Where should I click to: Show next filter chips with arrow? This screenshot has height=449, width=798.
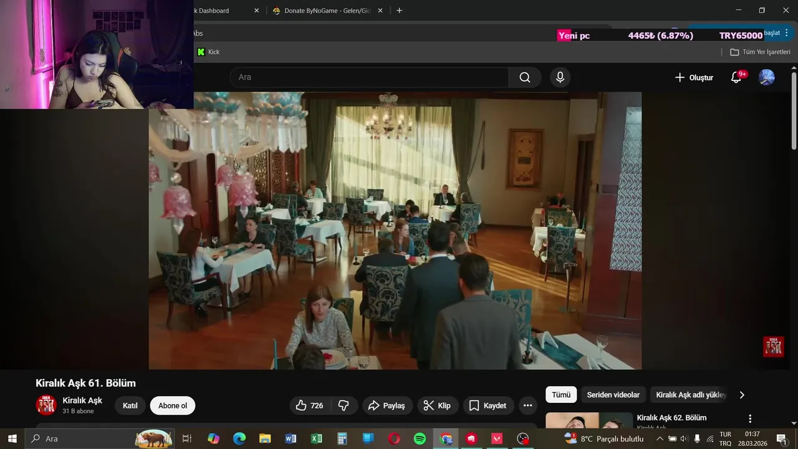[742, 395]
